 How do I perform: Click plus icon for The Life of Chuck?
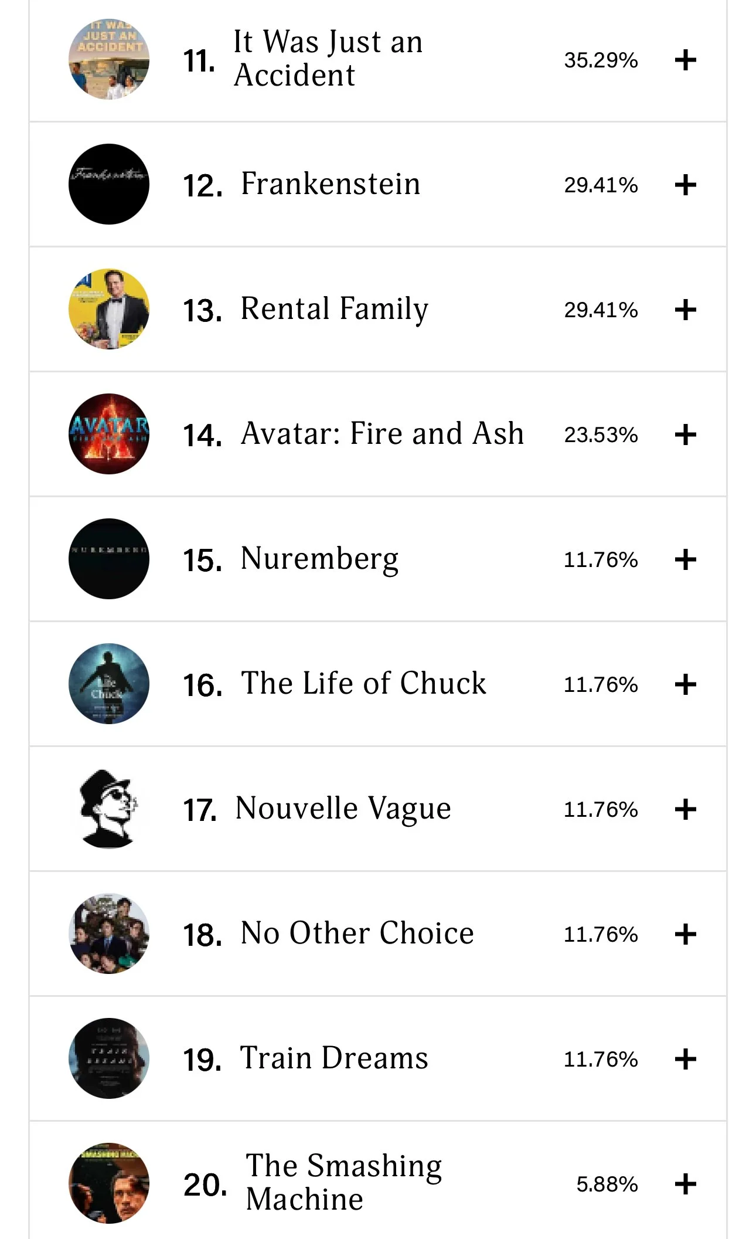(x=685, y=684)
